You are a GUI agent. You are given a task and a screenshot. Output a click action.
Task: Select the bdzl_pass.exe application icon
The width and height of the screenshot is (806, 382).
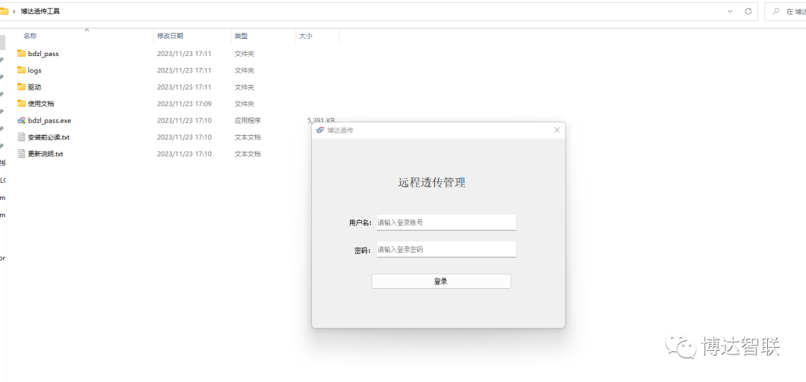[21, 120]
